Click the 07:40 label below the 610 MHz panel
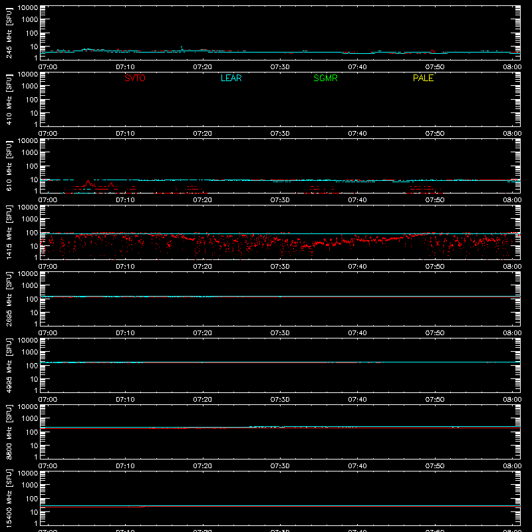532x532 pixels. click(357, 200)
